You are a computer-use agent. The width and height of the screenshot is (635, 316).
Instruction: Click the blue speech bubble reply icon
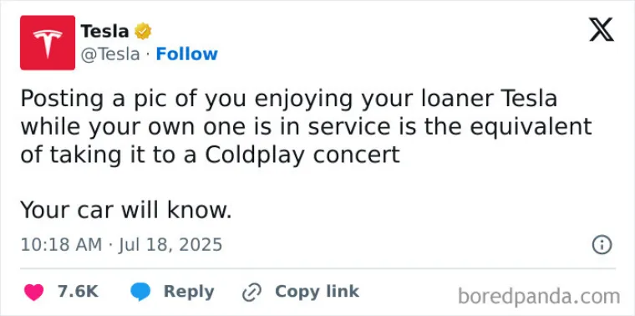[x=140, y=292]
